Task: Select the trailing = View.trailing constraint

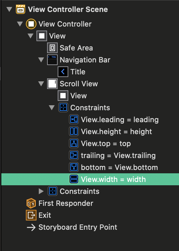Action: [112, 155]
